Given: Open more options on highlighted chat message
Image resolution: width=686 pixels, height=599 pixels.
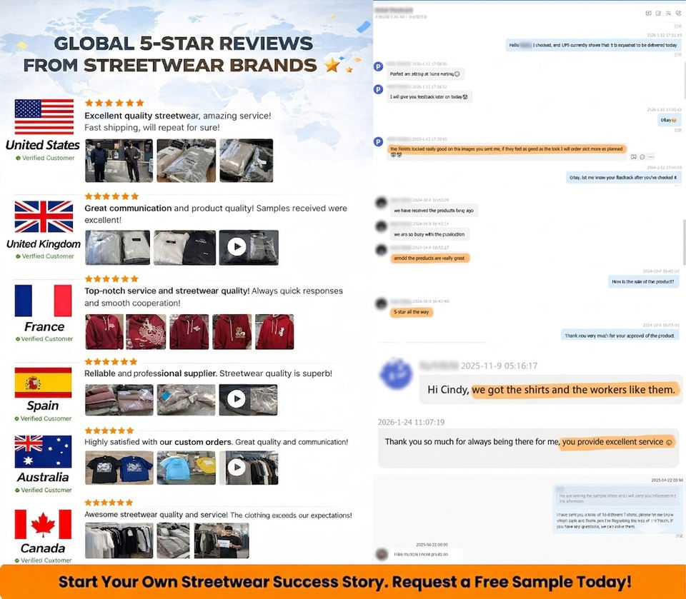Looking at the screenshot, I should (x=651, y=156).
